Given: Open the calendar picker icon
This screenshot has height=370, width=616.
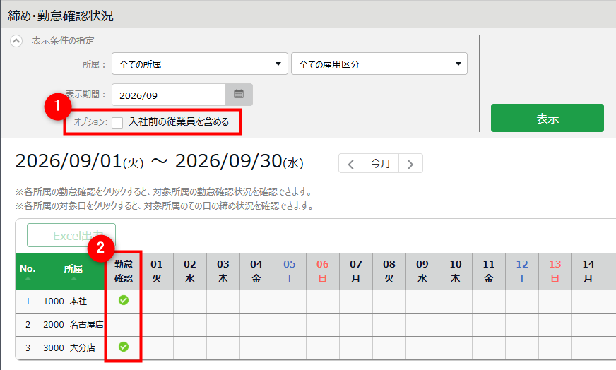Looking at the screenshot, I should pyautogui.click(x=239, y=95).
